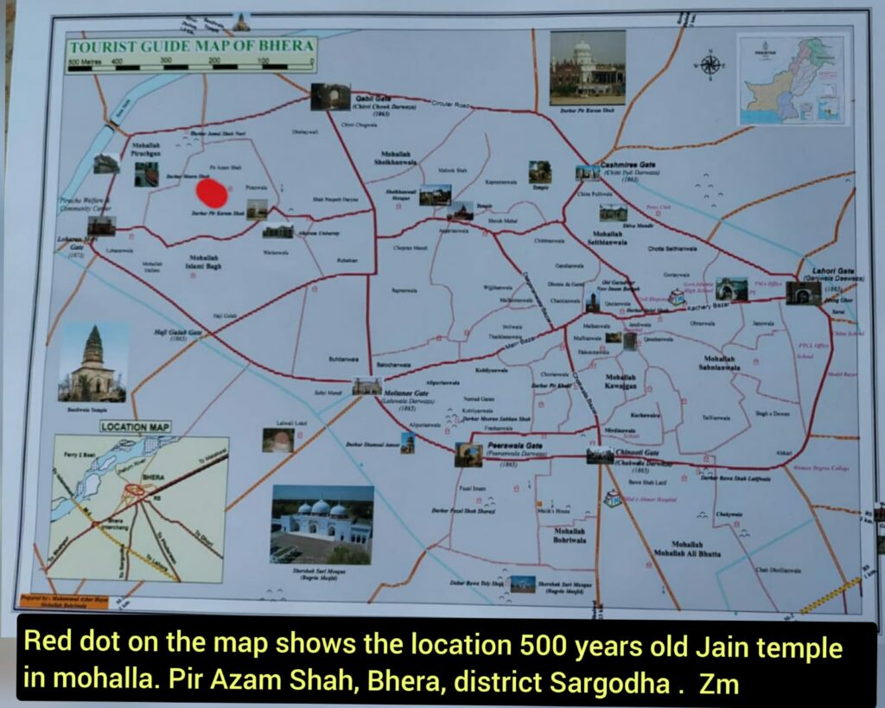The height and width of the screenshot is (708, 885).
Task: Click the Cashmiree Gate photo marker
Action: (x=588, y=173)
